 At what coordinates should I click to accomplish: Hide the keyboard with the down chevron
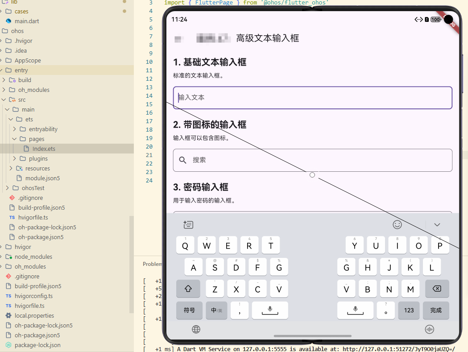coord(437,224)
